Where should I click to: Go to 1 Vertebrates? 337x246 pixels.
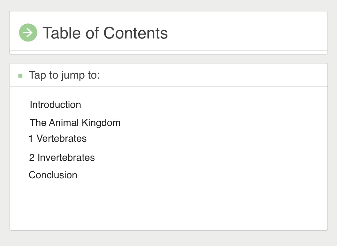[x=58, y=138]
